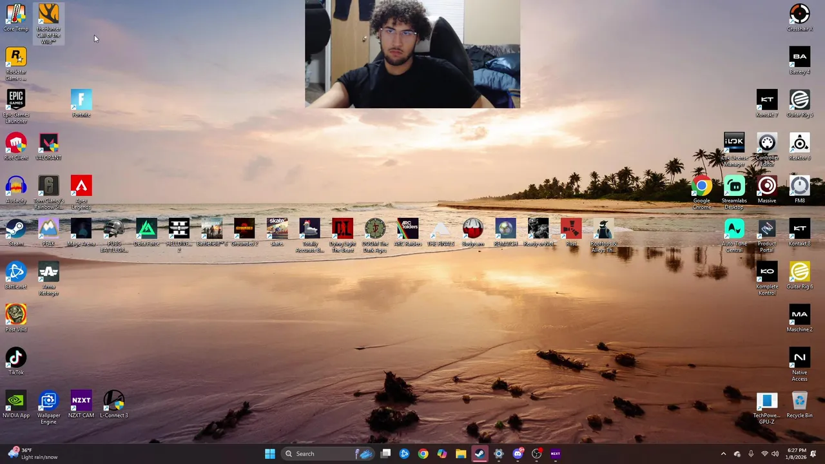The width and height of the screenshot is (825, 464).
Task: Open the Kontakt 8 desktop icon
Action: pyautogui.click(x=799, y=233)
